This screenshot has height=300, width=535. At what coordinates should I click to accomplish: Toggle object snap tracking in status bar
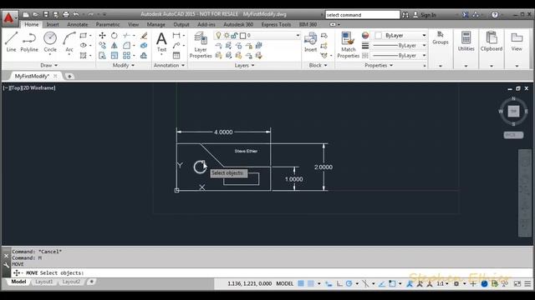click(x=382, y=283)
